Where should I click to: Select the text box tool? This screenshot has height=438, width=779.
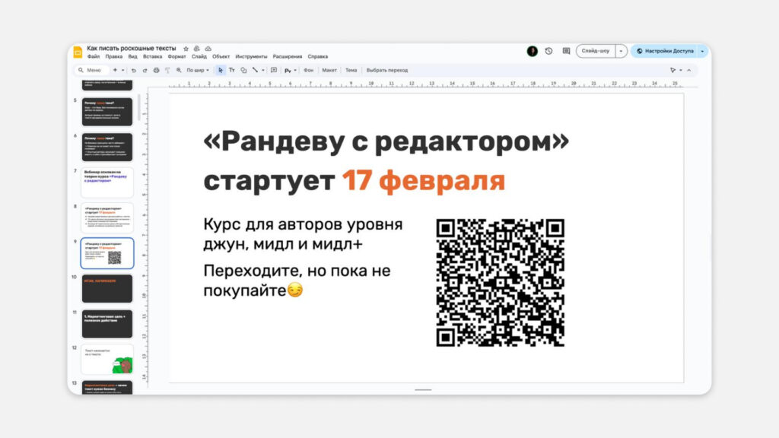[x=231, y=71]
